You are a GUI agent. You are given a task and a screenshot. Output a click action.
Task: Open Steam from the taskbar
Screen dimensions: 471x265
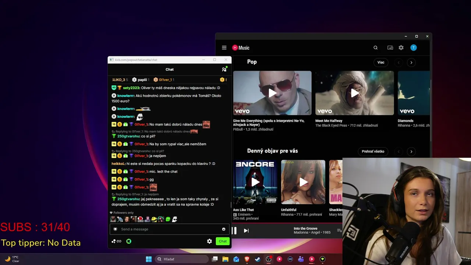pos(258,259)
